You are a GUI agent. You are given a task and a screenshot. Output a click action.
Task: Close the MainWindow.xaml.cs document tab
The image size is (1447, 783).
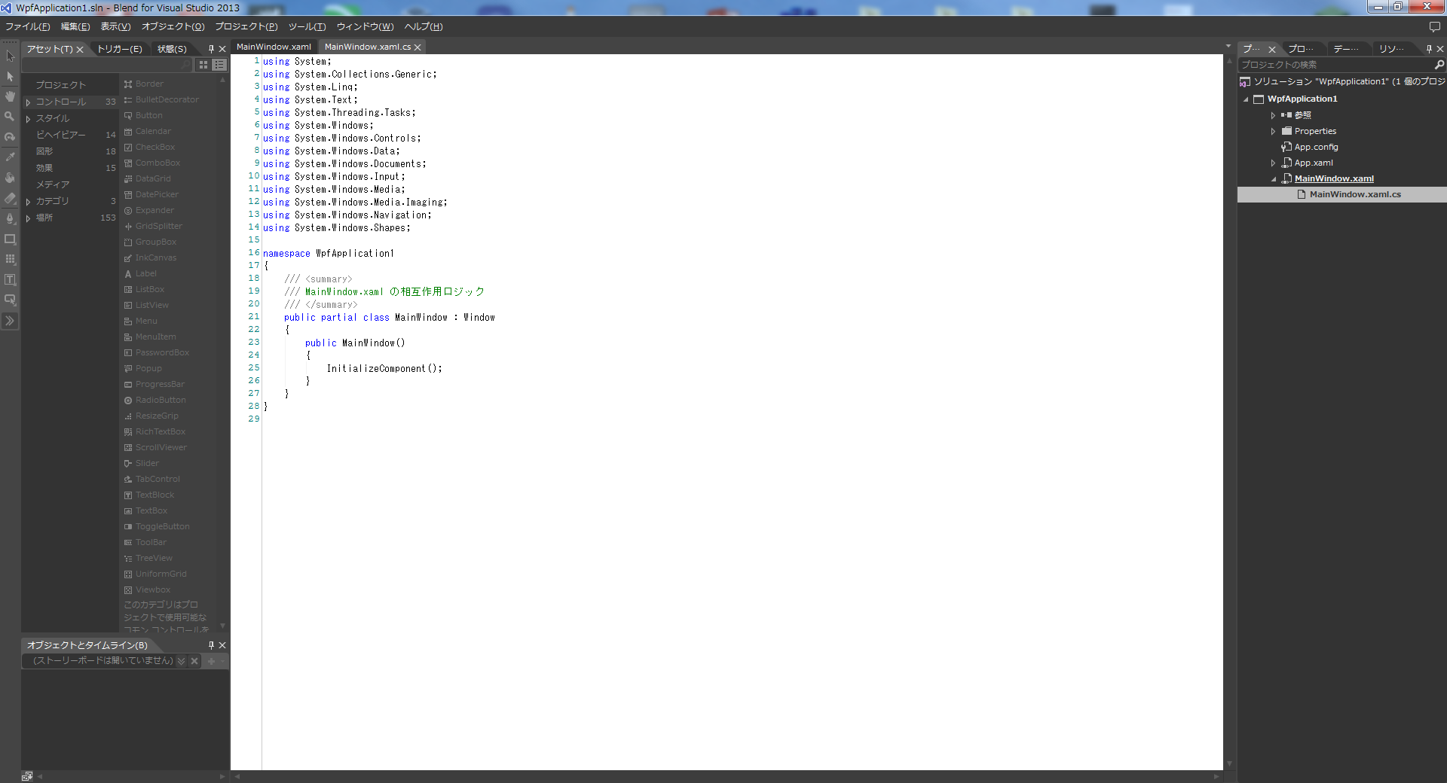(418, 47)
